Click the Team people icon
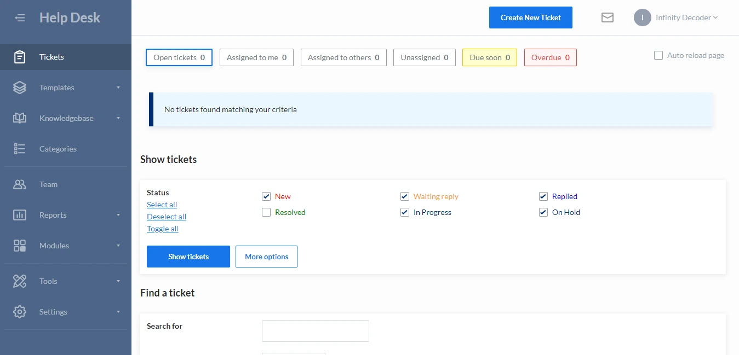The height and width of the screenshot is (355, 739). click(x=20, y=184)
